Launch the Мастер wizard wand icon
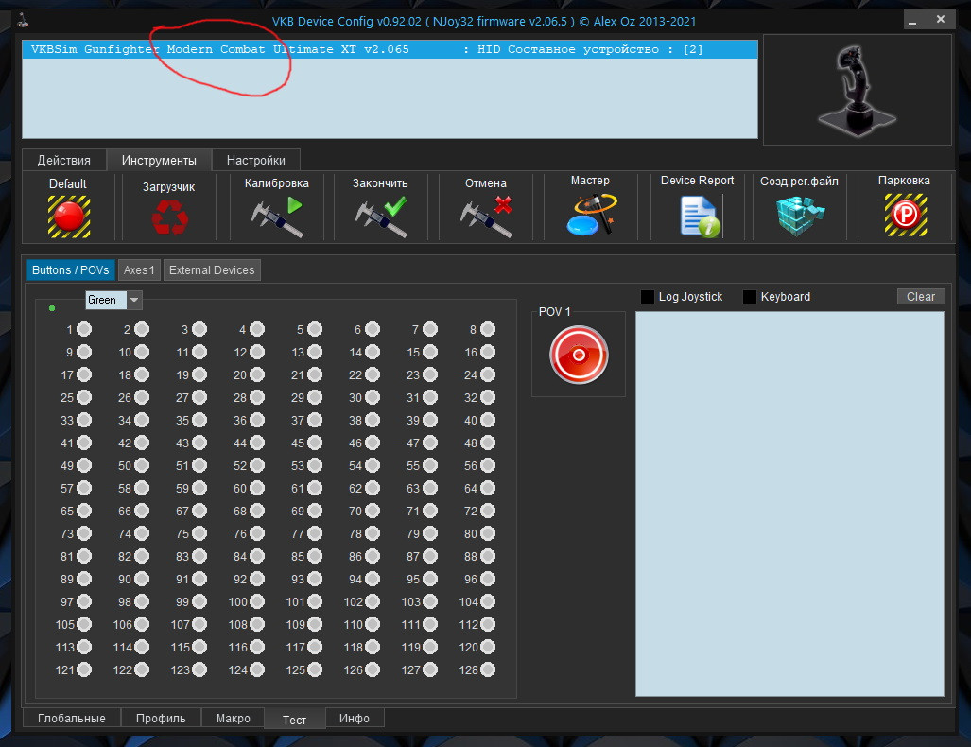This screenshot has height=747, width=971. point(592,215)
